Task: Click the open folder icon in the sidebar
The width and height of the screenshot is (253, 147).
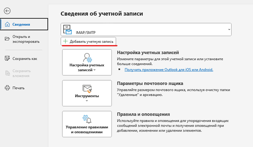Action: pyautogui.click(x=7, y=39)
